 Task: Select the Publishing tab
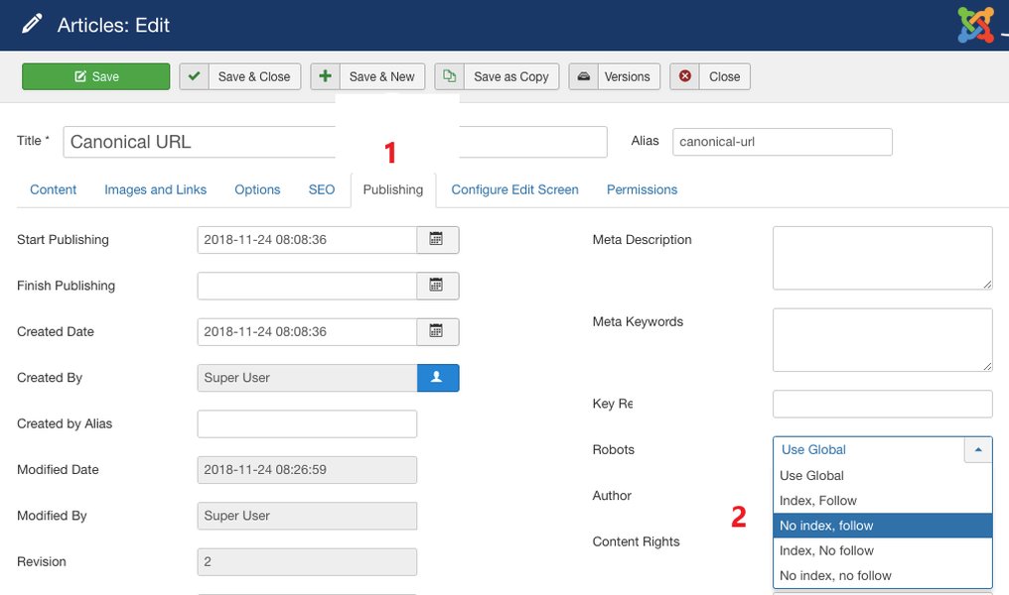pyautogui.click(x=393, y=189)
